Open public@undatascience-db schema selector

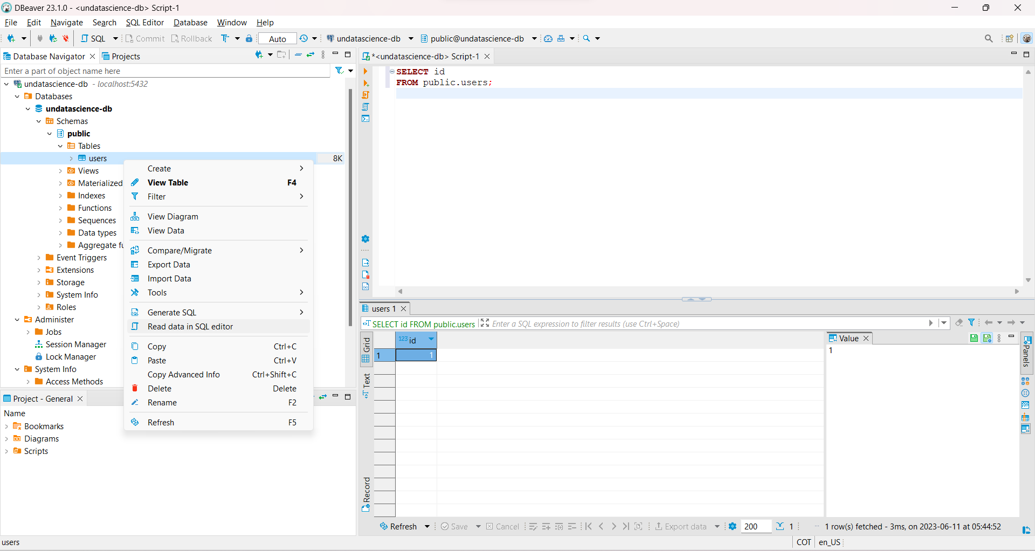point(478,39)
